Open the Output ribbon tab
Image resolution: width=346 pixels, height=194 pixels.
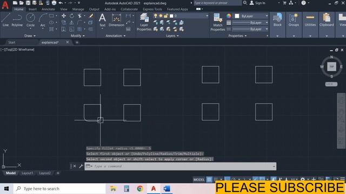94,9
